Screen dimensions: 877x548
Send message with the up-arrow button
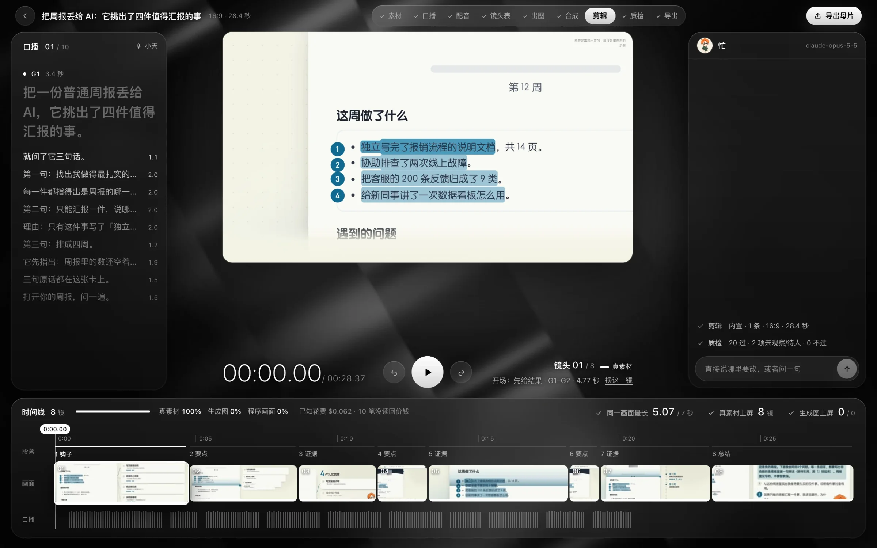click(x=847, y=369)
